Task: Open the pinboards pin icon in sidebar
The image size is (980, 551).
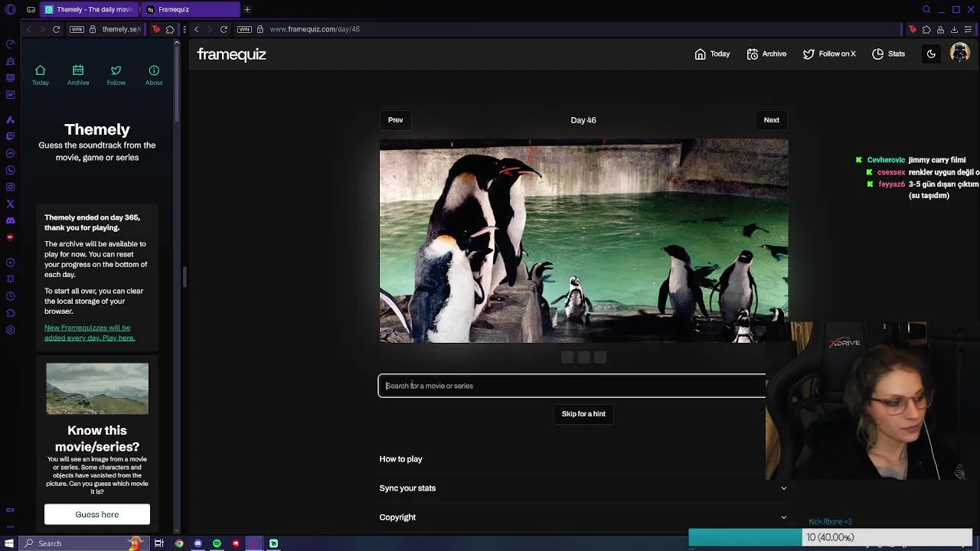Action: tap(10, 279)
